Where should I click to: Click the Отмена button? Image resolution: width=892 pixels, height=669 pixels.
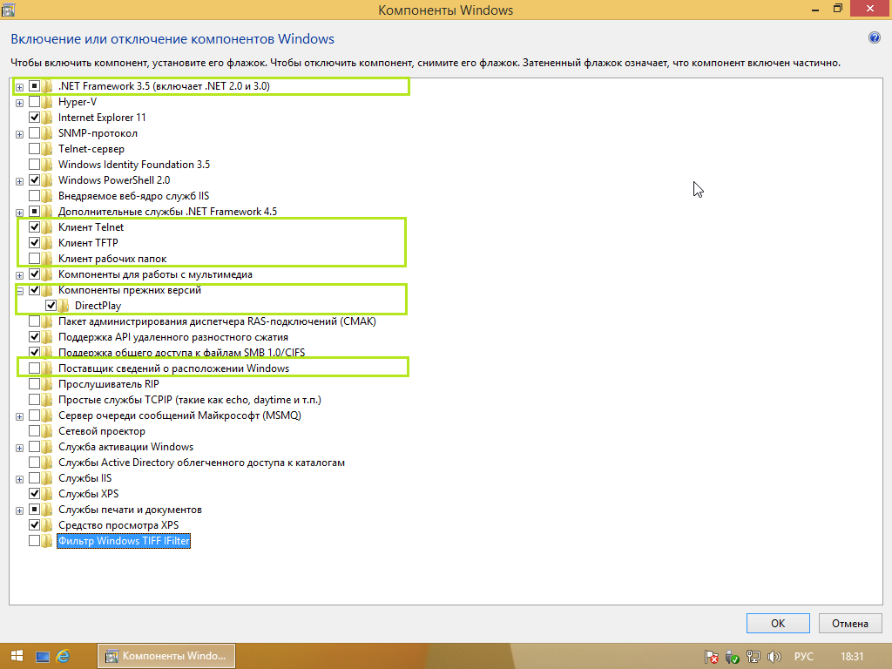coord(849,623)
